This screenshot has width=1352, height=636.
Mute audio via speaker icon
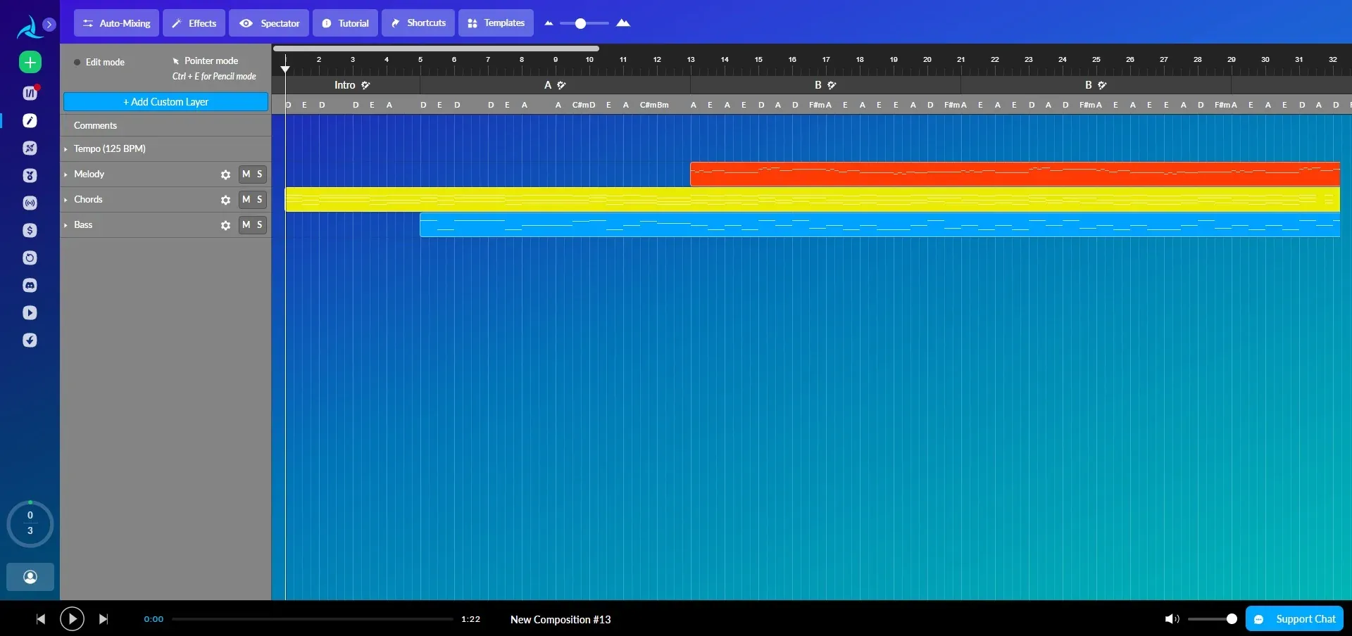[x=1172, y=619]
